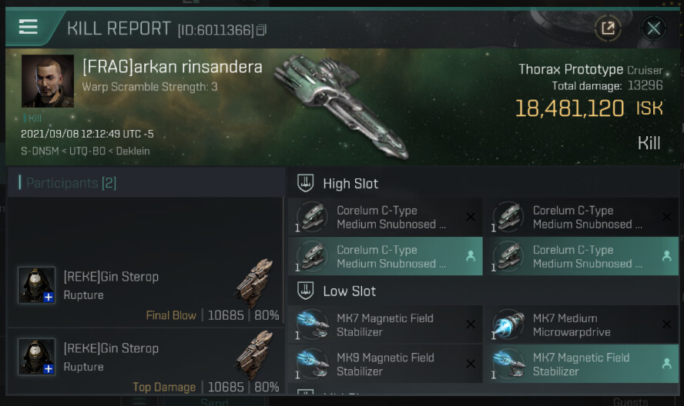Select MK7 Medium Microwarpdrive module

[582, 325]
